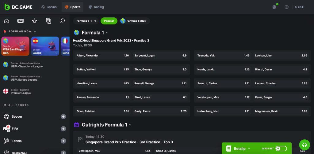
Task: Click the FIFA sport icon
Action: point(7,129)
